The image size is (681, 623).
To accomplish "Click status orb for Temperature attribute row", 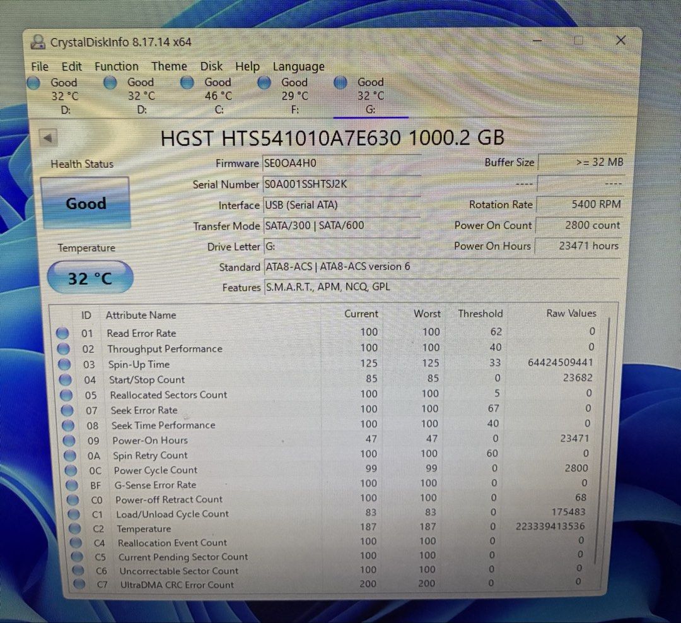I will (x=75, y=529).
